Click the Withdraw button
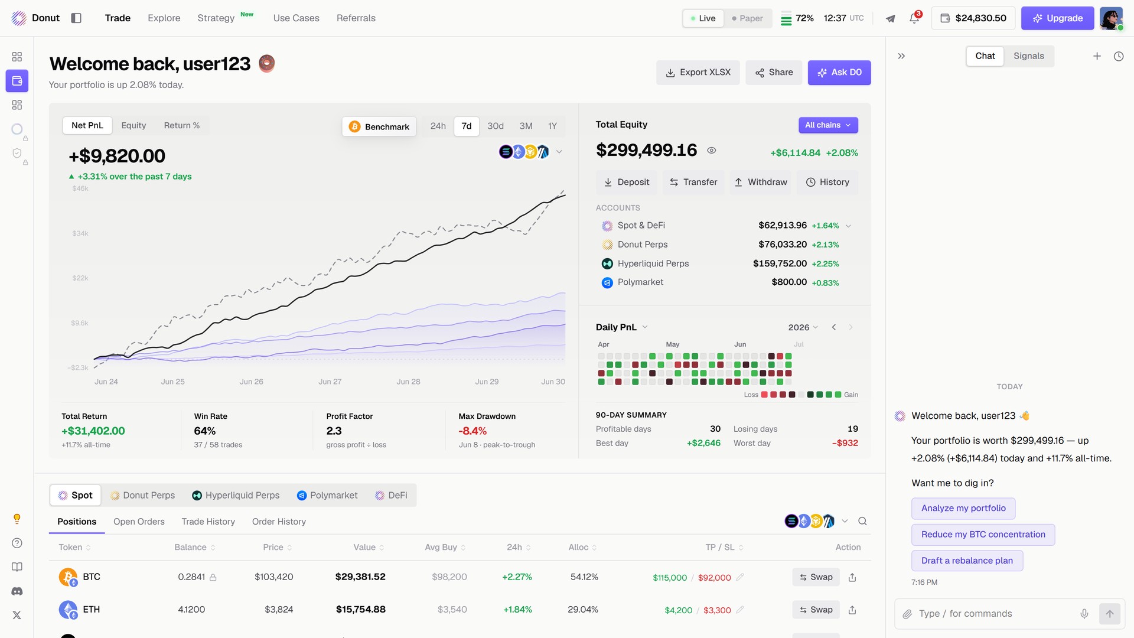 (761, 182)
